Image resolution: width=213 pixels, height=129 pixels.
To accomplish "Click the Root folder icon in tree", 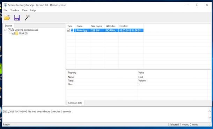I will click(17, 33).
